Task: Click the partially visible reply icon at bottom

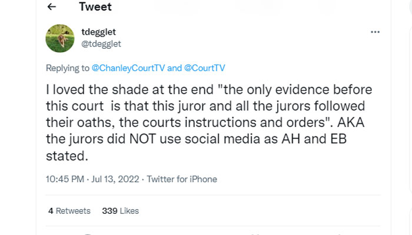Action: coord(88,233)
